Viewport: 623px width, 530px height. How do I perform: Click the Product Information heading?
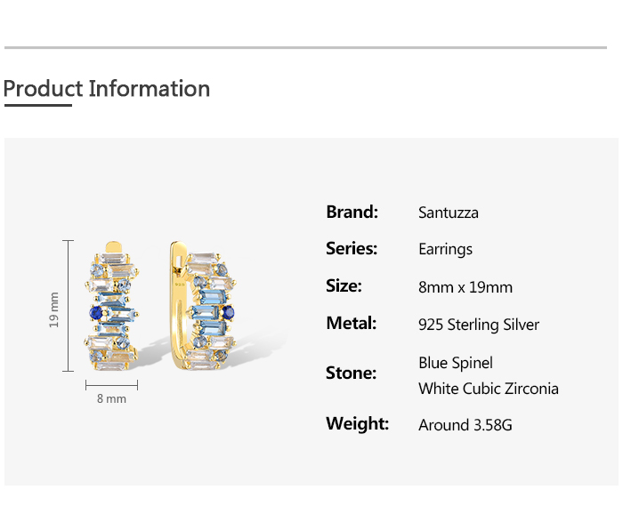coord(107,89)
